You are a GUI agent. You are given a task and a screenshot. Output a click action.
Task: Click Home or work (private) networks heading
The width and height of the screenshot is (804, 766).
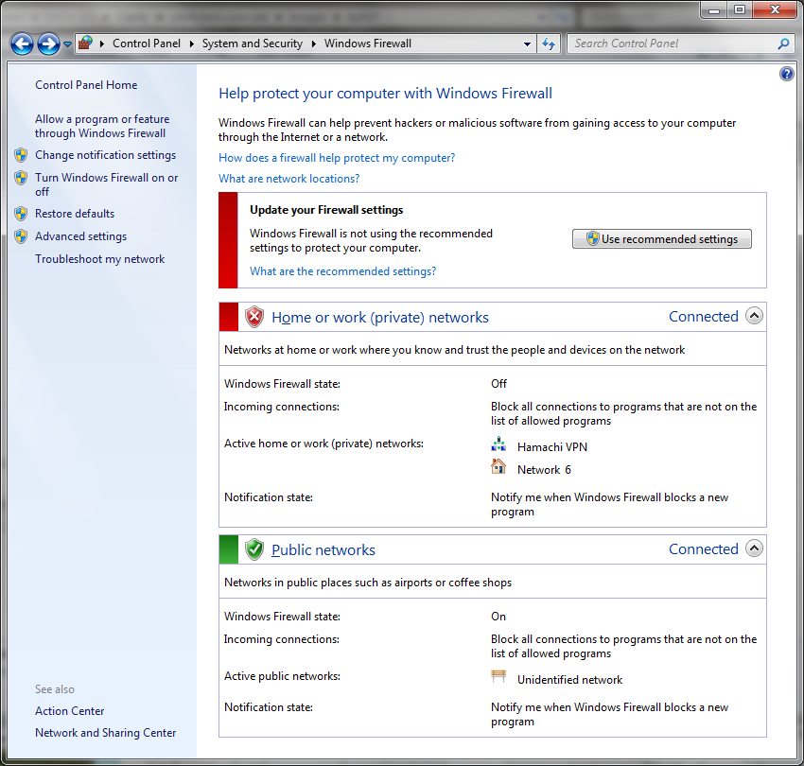pyautogui.click(x=380, y=318)
